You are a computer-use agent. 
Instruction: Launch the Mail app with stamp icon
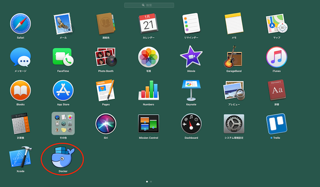(63, 24)
